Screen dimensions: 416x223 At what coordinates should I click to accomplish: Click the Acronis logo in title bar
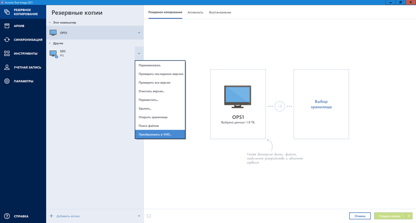pos(2,2)
